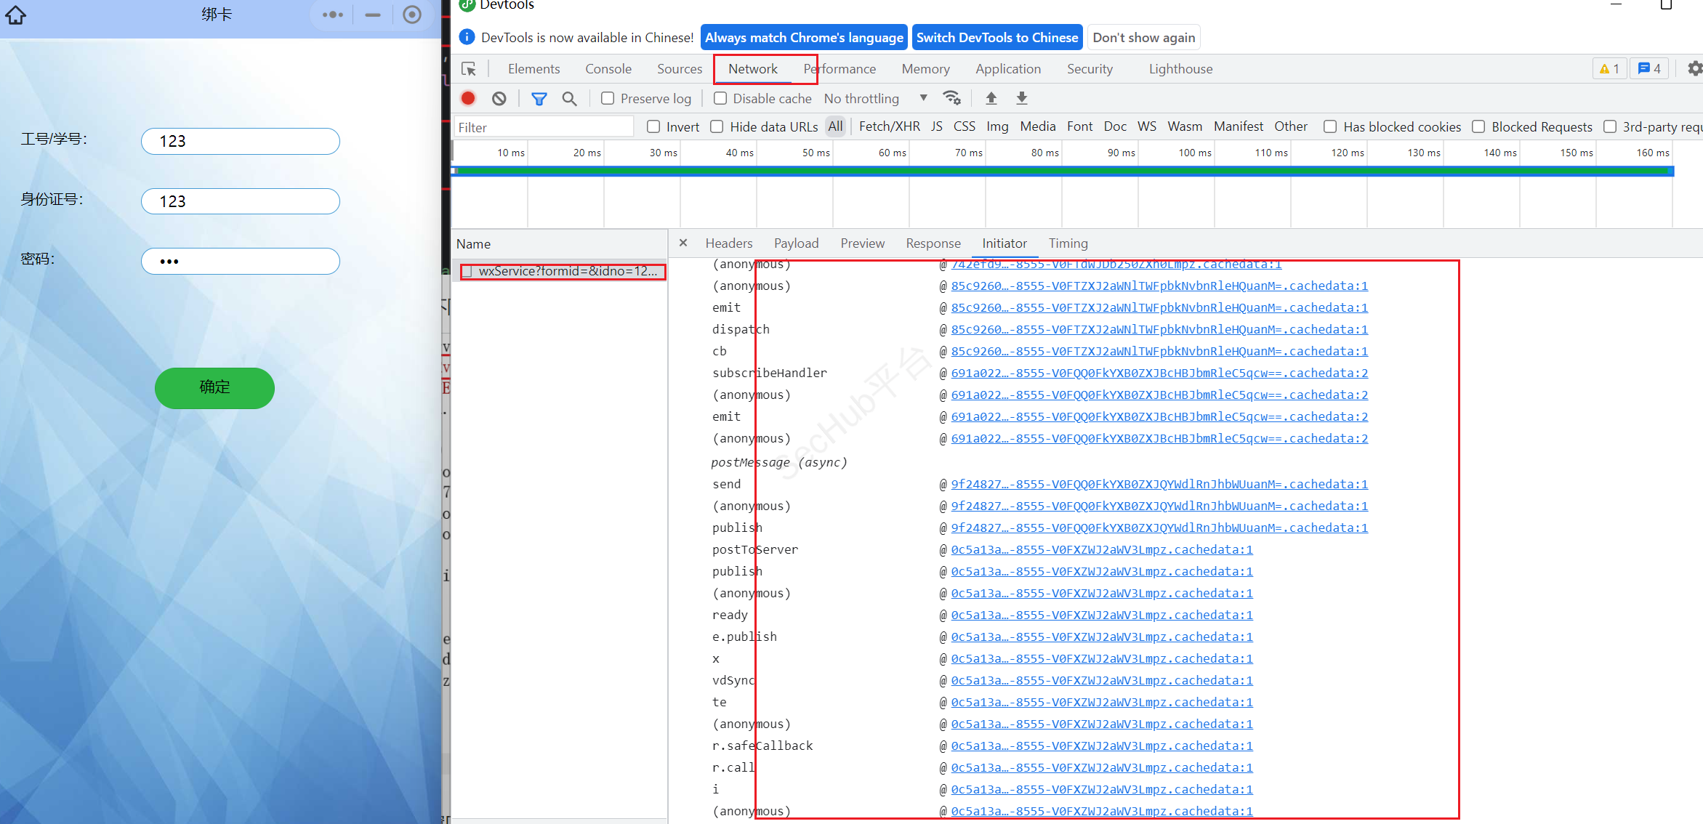The width and height of the screenshot is (1703, 824).
Task: Open cachedata link next to postToServer
Action: (x=1102, y=549)
